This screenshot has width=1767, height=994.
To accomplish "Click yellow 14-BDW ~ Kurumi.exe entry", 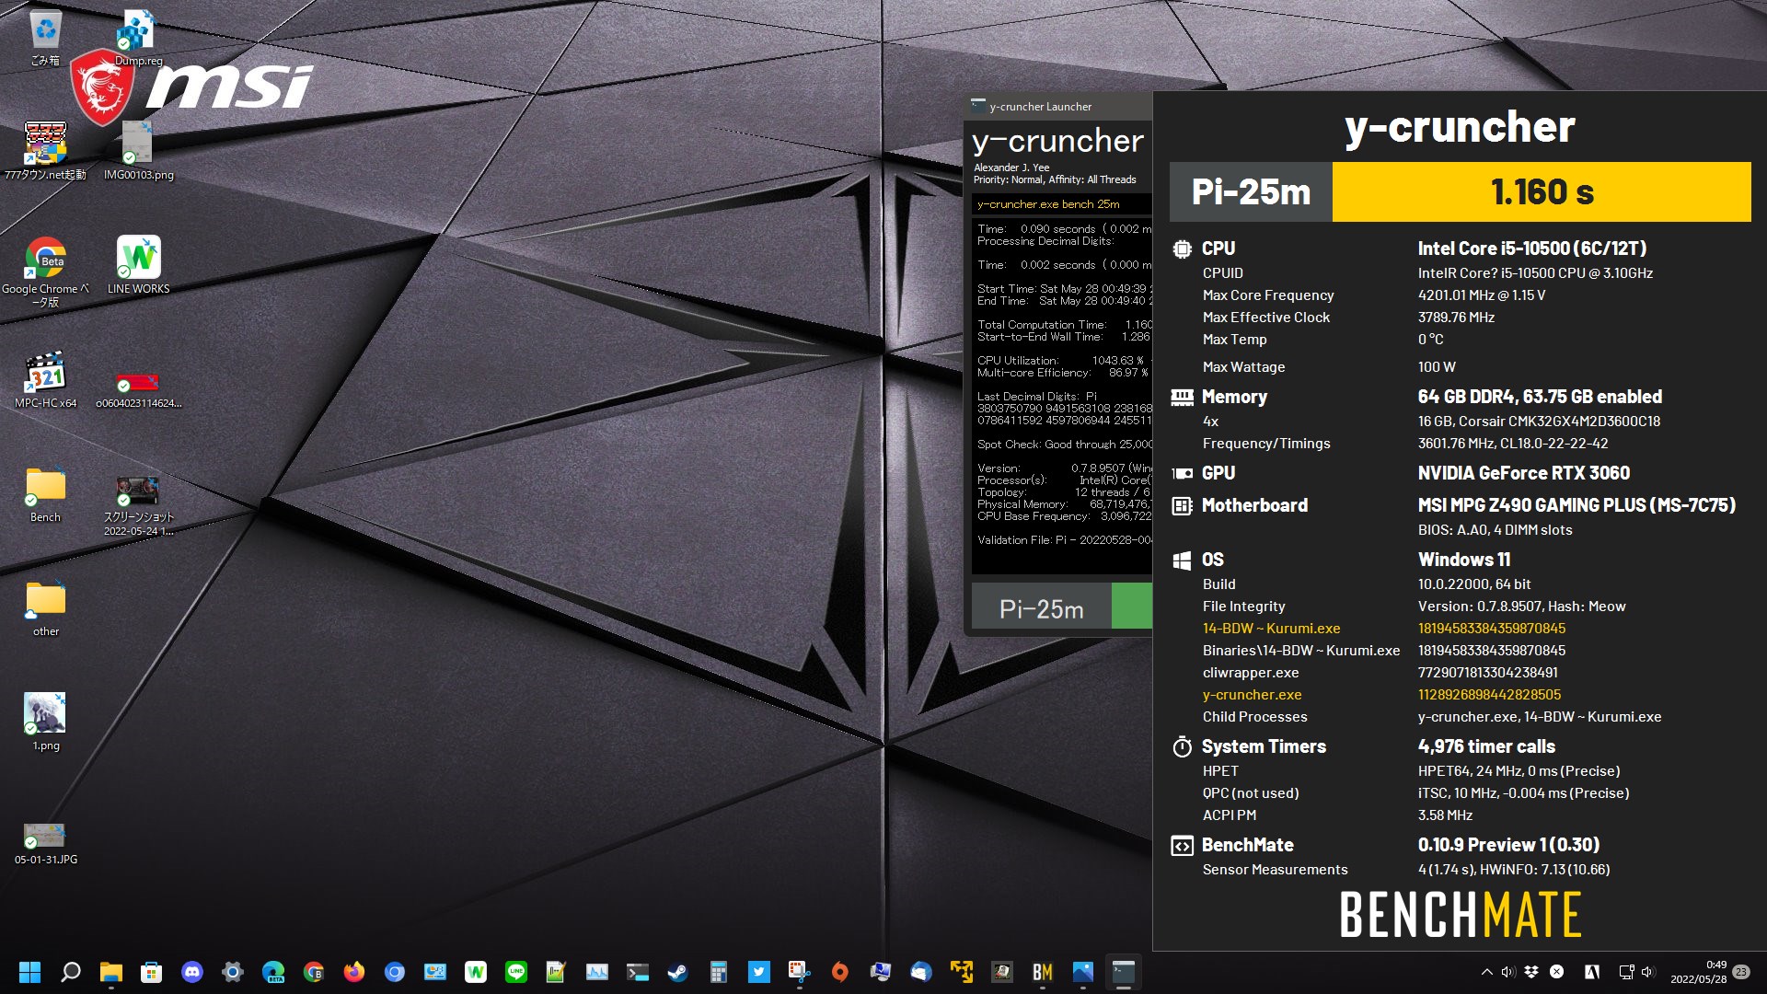I will (x=1271, y=629).
